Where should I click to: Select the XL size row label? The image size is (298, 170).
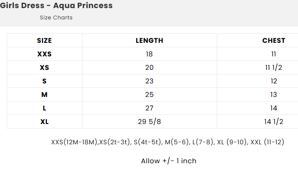(x=44, y=121)
